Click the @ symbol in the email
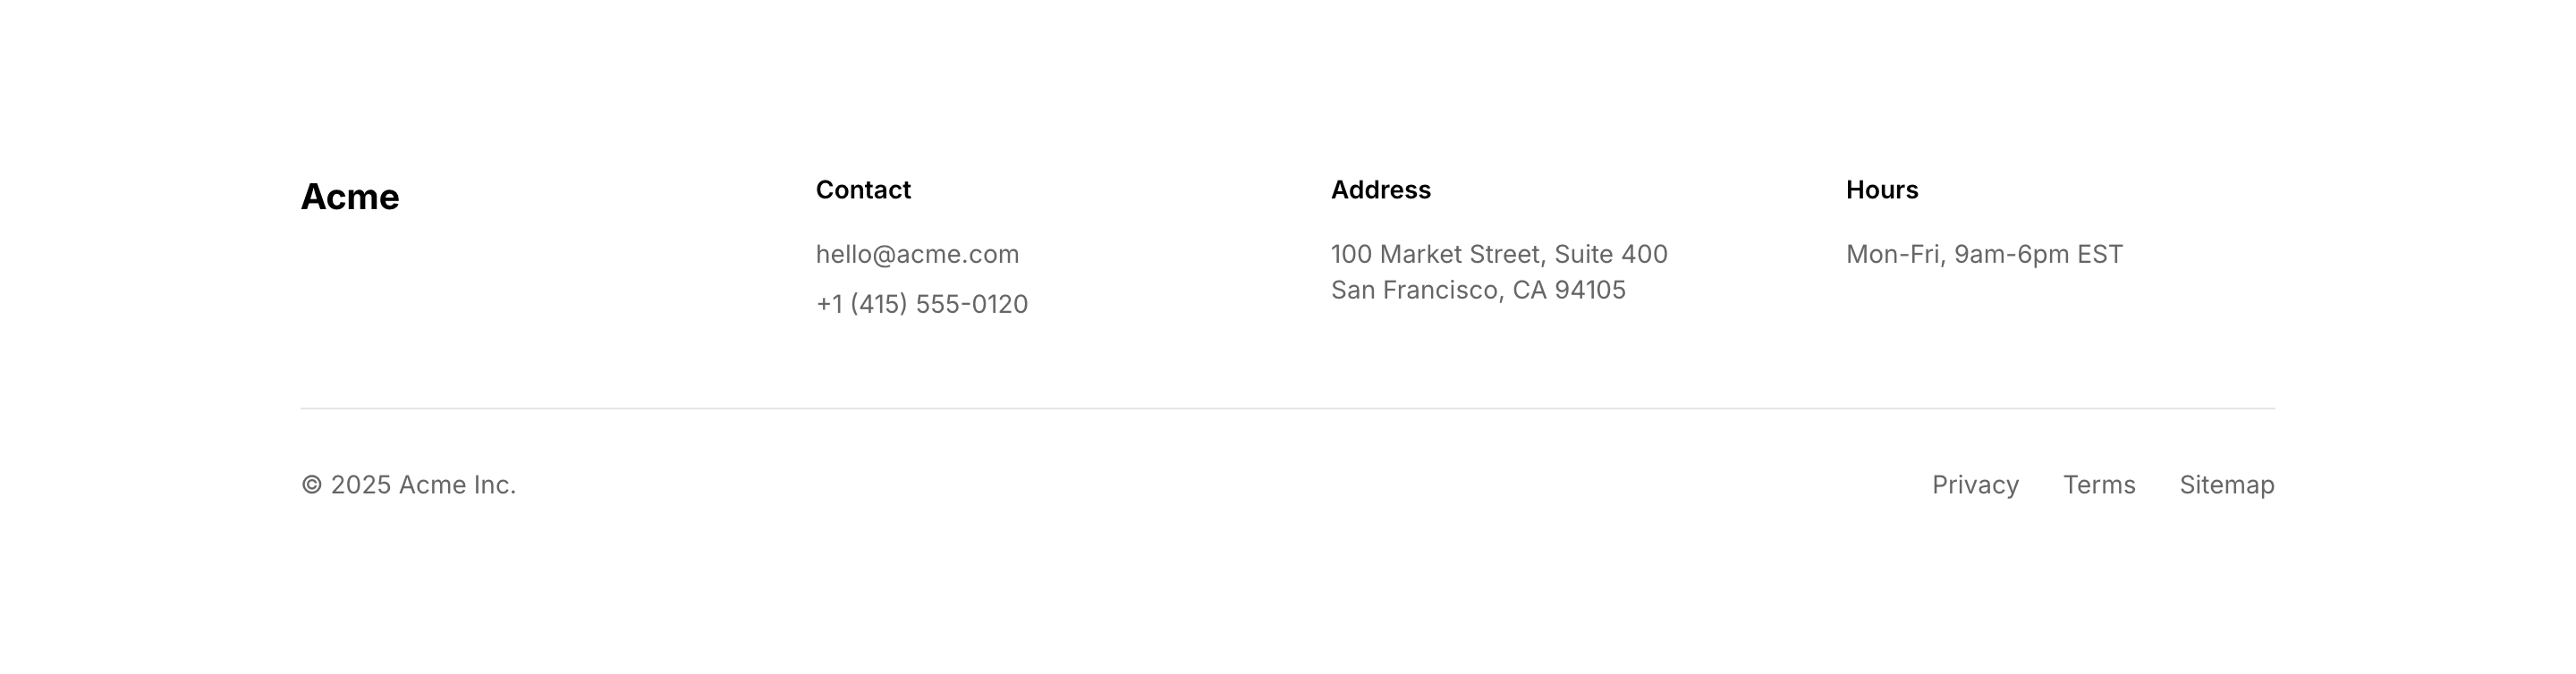This screenshot has width=2576, height=674. 884,254
